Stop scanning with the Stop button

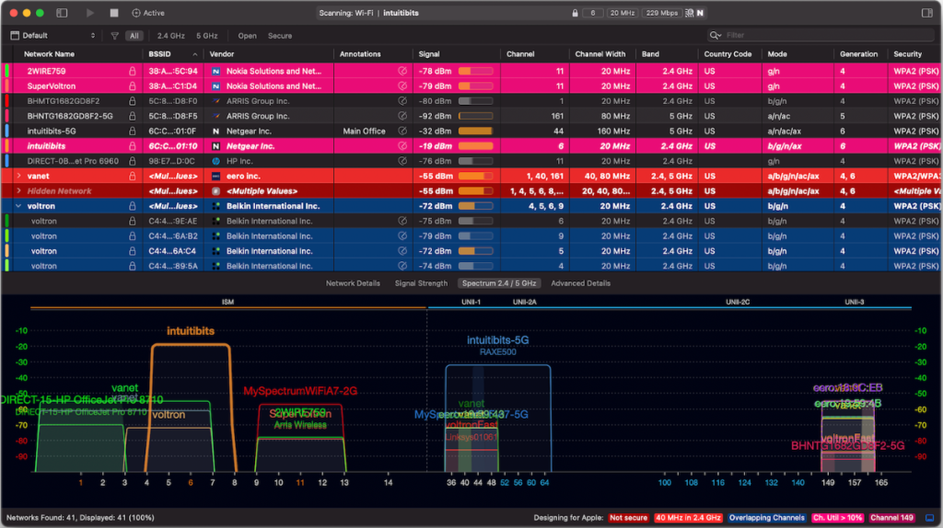(114, 13)
